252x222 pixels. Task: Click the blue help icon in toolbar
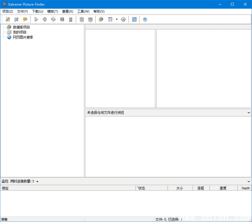(145, 19)
